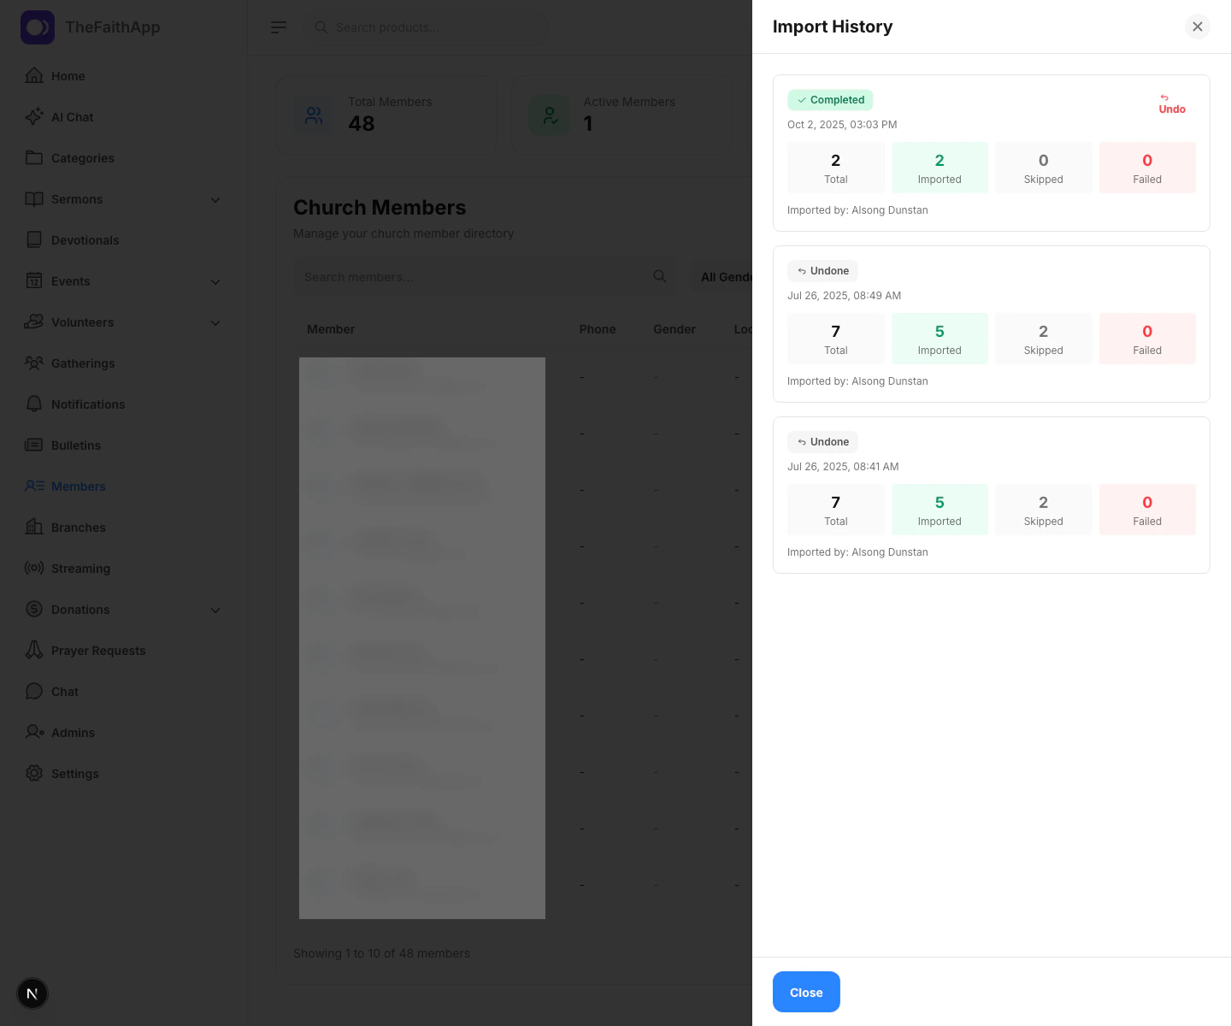1231x1026 pixels.
Task: Click Failed tile in 08:41 AM import
Action: (x=1147, y=510)
